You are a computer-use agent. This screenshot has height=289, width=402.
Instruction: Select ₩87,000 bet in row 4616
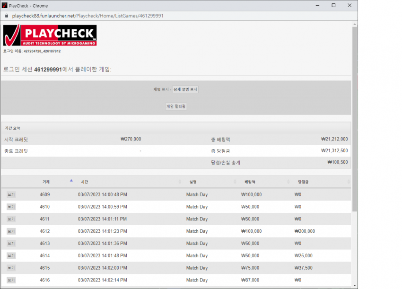[250, 280]
